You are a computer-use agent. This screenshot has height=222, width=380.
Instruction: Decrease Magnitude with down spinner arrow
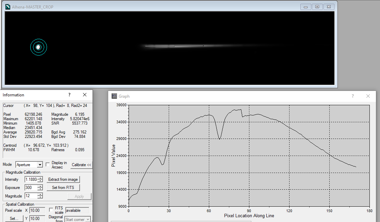pyautogui.click(x=40, y=197)
